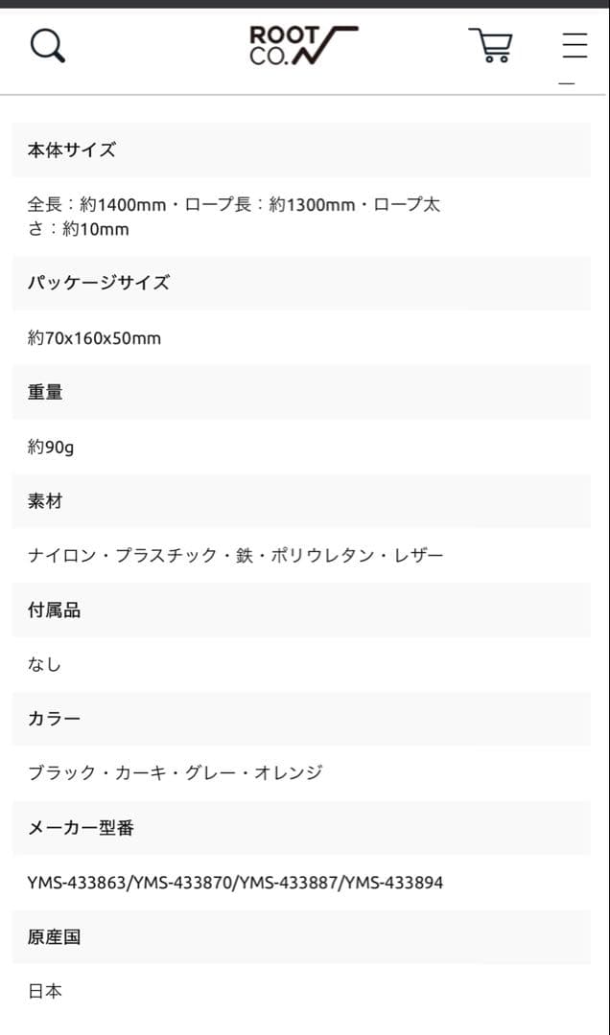Click the three-line navigation icon
This screenshot has width=610, height=1035.
tap(574, 42)
